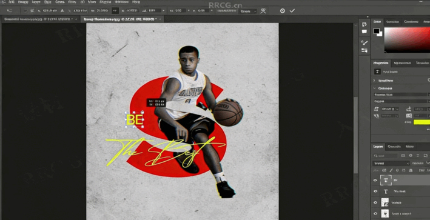Click the background color swatch
The width and height of the screenshot is (430, 220).
[x=380, y=35]
